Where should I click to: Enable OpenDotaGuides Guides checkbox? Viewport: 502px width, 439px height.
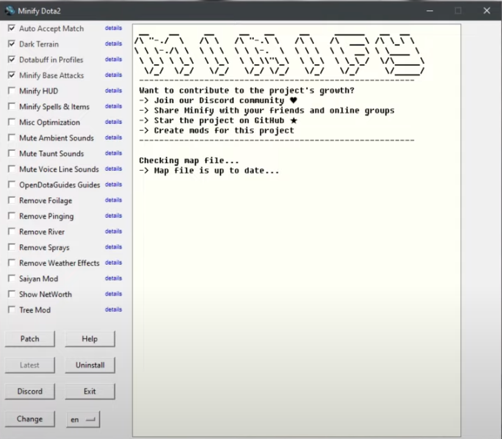point(11,185)
